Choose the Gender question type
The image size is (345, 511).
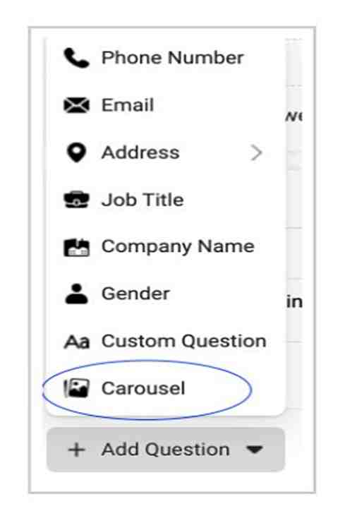click(166, 294)
